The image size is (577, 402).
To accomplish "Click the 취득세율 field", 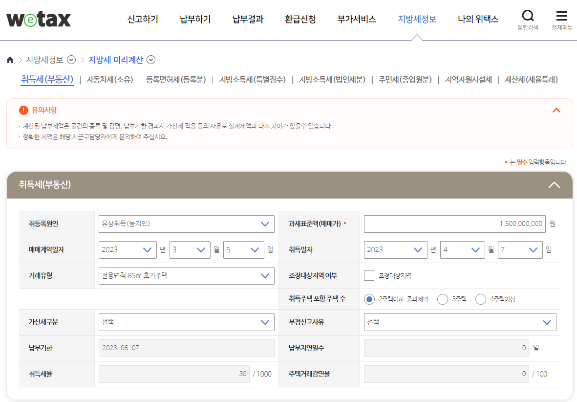I will (174, 374).
